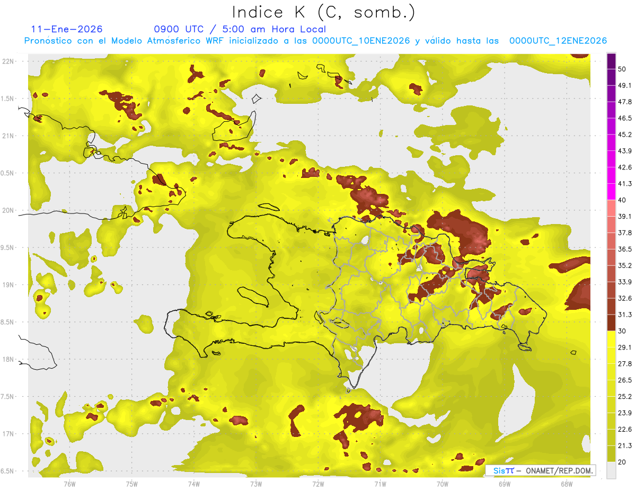Click the colorbar value '29.1'
This screenshot has width=636, height=491.
[625, 347]
